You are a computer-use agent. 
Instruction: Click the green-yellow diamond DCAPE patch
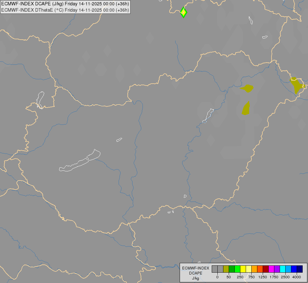point(183,12)
